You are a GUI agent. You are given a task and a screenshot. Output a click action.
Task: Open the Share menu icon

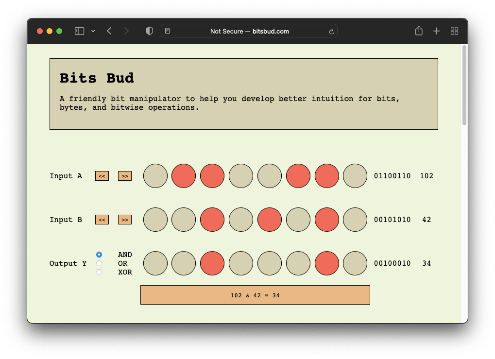(x=419, y=31)
